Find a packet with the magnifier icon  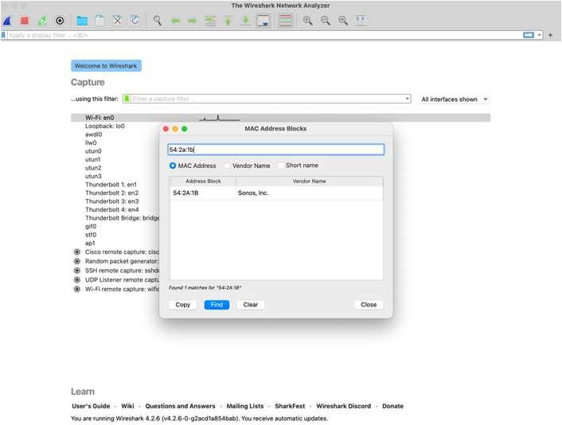pyautogui.click(x=157, y=21)
